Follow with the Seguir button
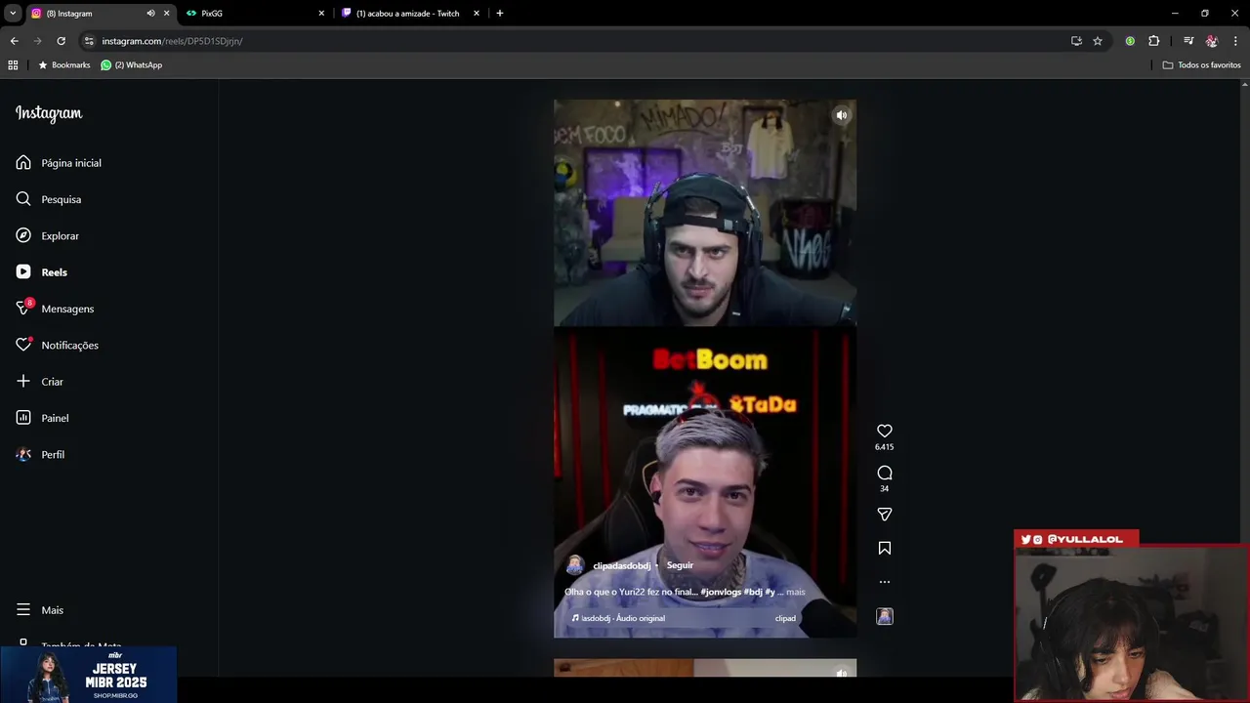Screen dimensions: 1250x703 coord(680,565)
